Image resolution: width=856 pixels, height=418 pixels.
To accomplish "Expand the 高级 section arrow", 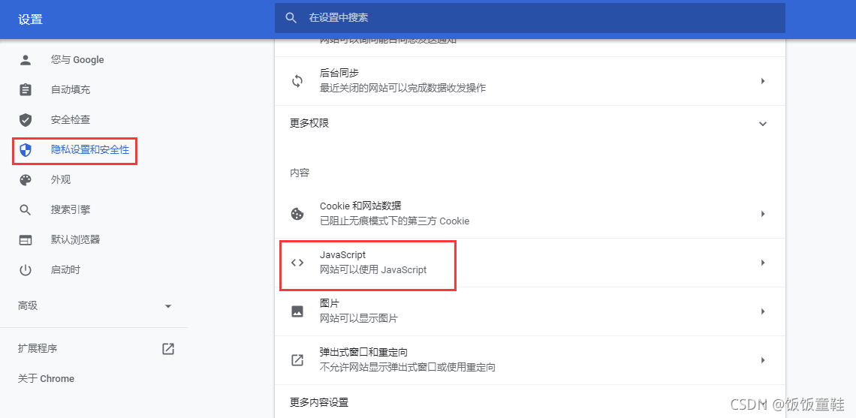I will click(x=168, y=306).
